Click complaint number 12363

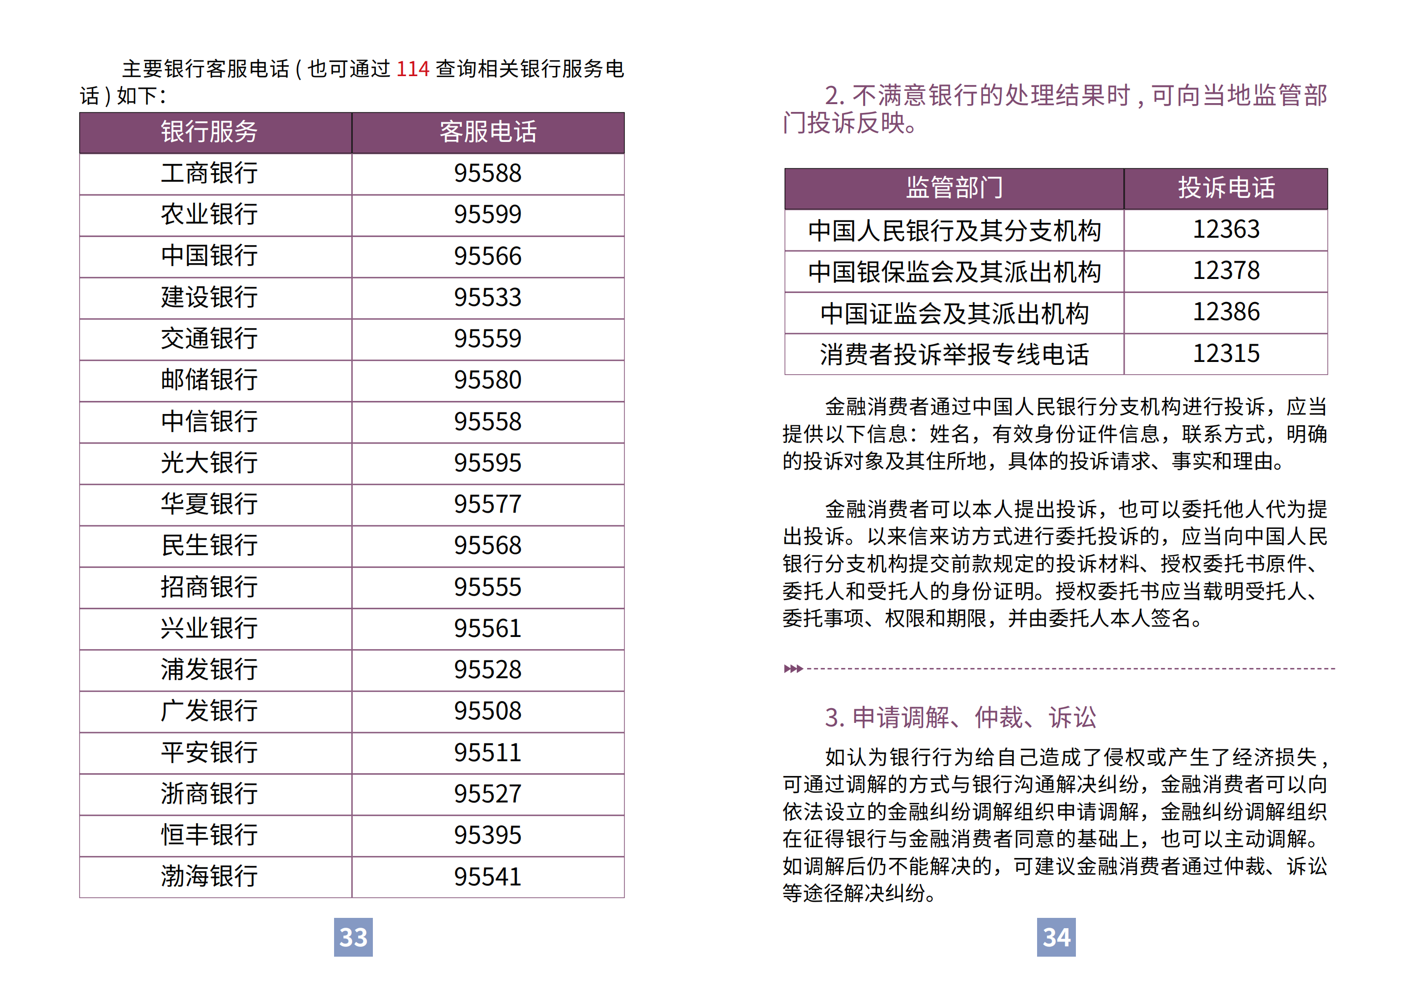[1226, 230]
